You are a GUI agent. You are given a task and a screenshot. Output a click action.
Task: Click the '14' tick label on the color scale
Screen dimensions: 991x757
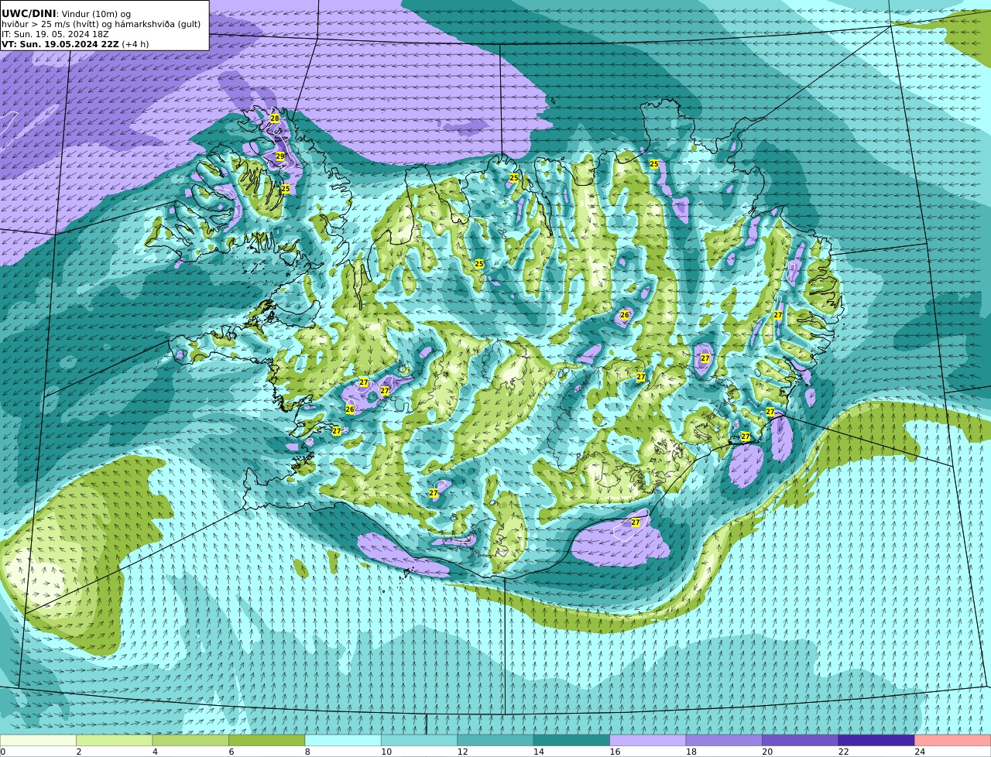[538, 752]
